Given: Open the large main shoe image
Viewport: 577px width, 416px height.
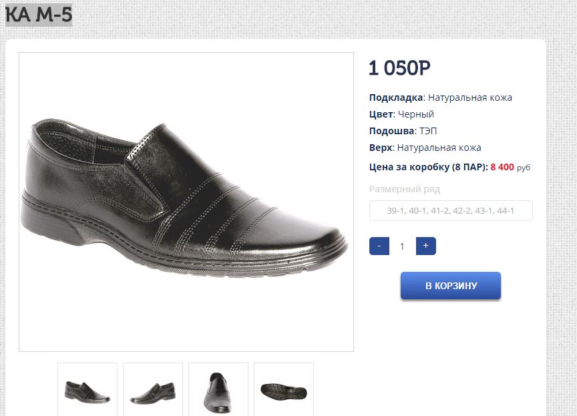Looking at the screenshot, I should click(186, 202).
